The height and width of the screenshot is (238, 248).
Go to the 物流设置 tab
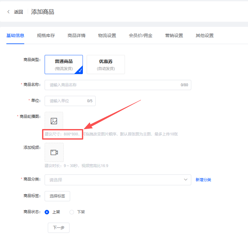coord(107,35)
